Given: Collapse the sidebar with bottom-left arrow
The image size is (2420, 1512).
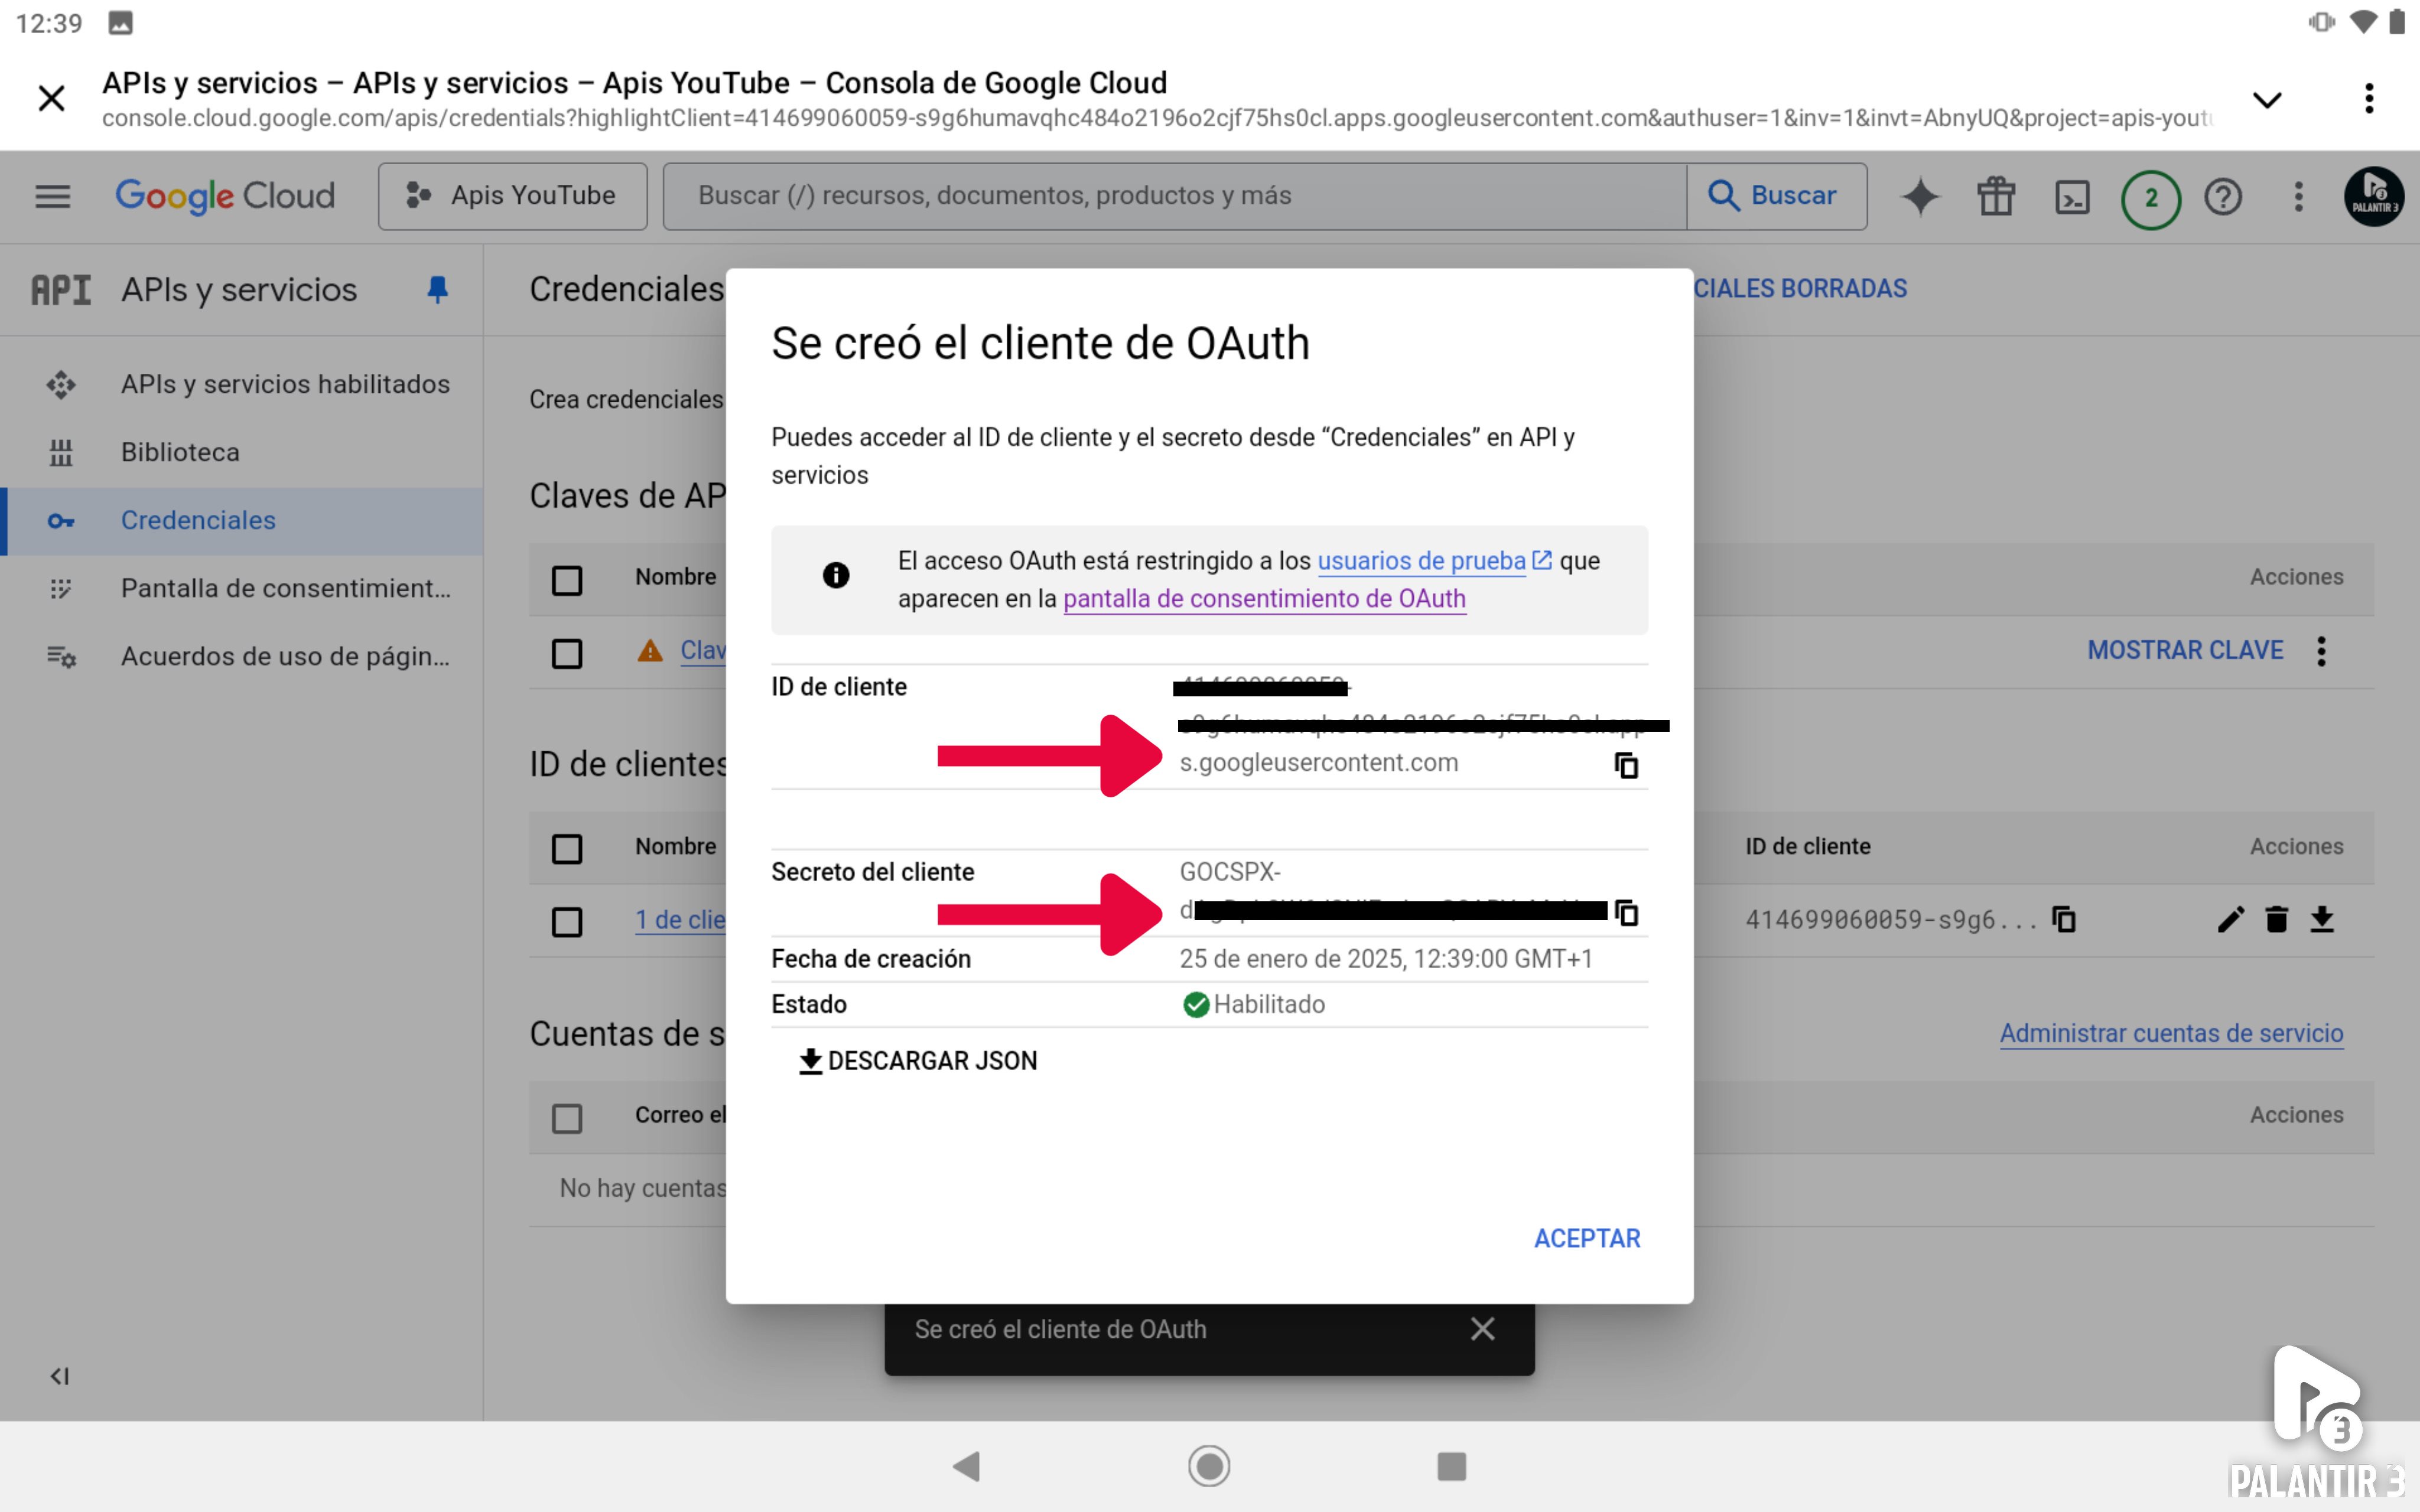Looking at the screenshot, I should point(60,1376).
